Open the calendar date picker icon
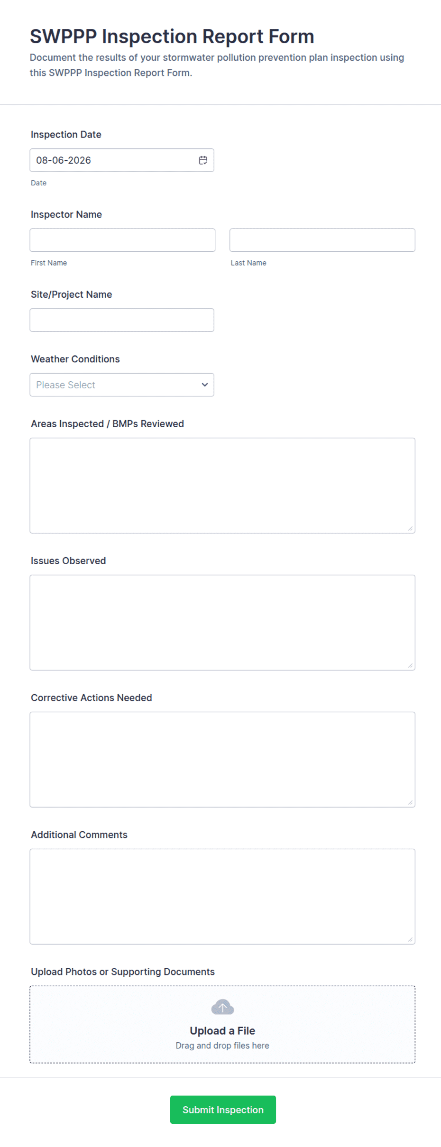 [203, 160]
